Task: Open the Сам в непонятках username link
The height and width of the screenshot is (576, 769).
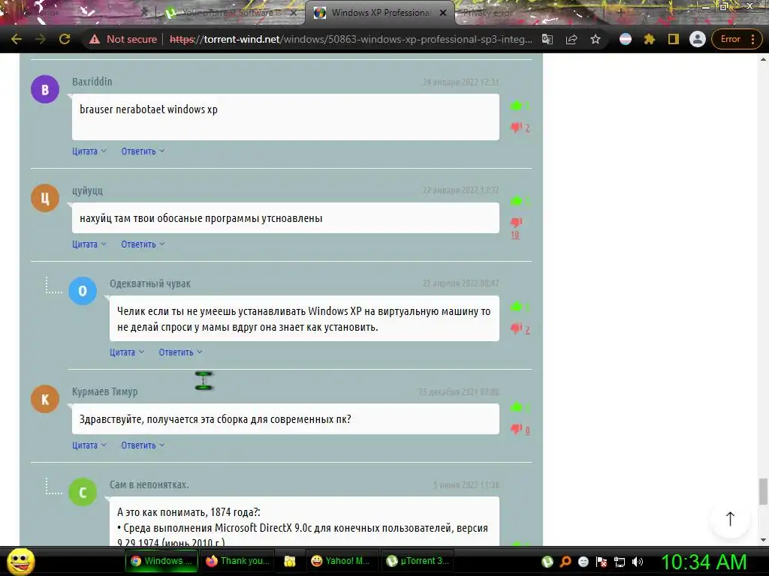Action: (149, 485)
